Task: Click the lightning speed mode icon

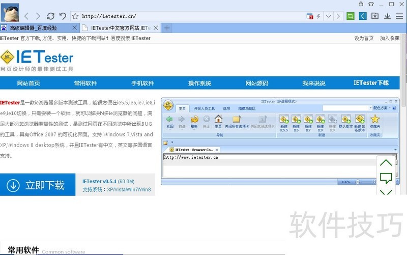Action: (x=318, y=16)
